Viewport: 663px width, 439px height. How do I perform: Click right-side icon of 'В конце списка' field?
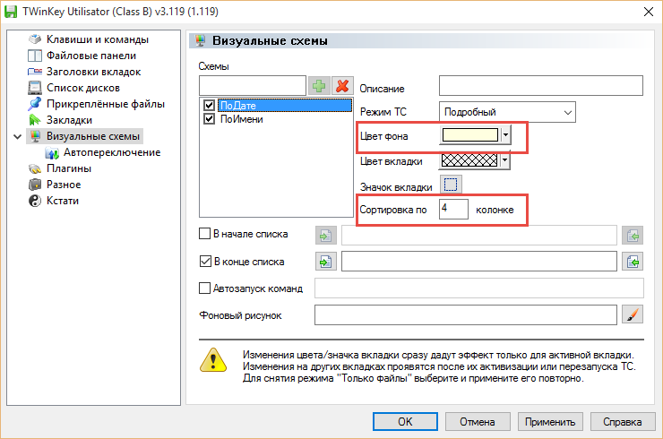[633, 262]
